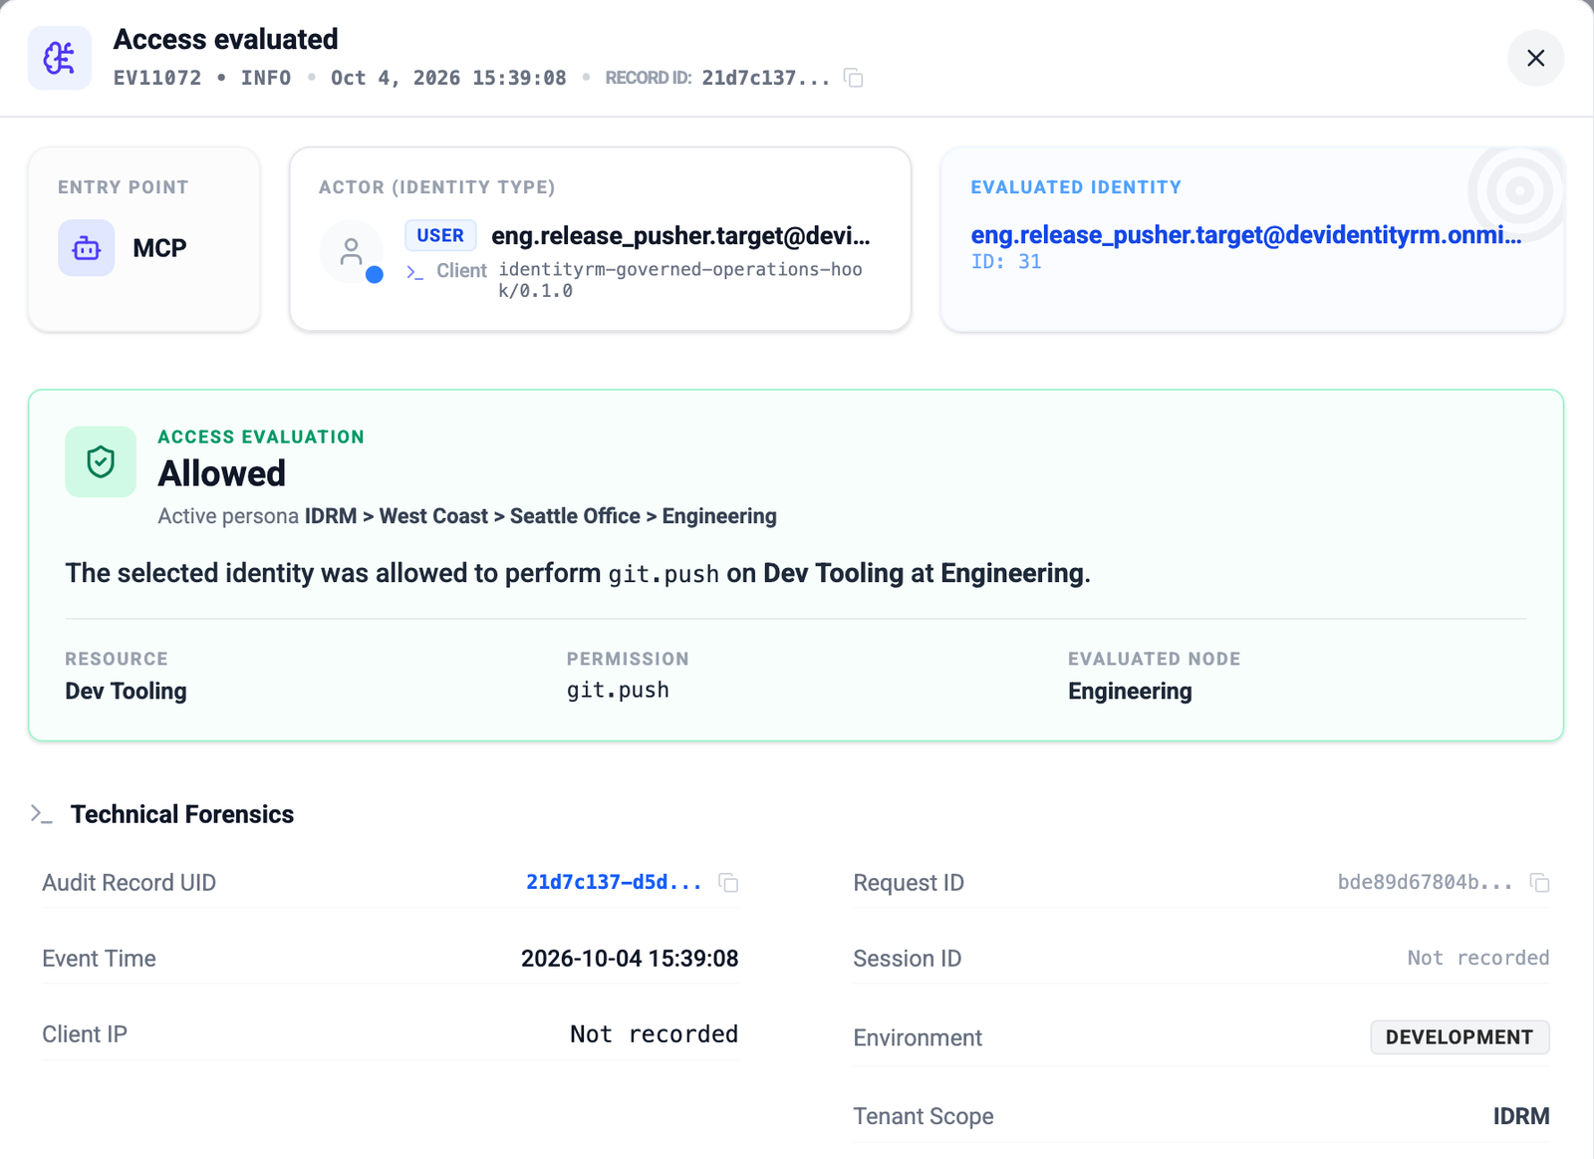The width and height of the screenshot is (1594, 1159).
Task: Click the Technical Forensics terminal icon
Action: click(41, 814)
